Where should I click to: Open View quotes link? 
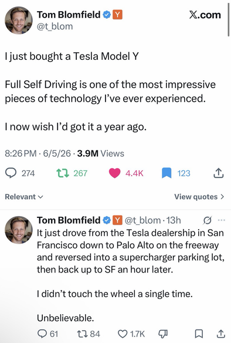(199, 197)
